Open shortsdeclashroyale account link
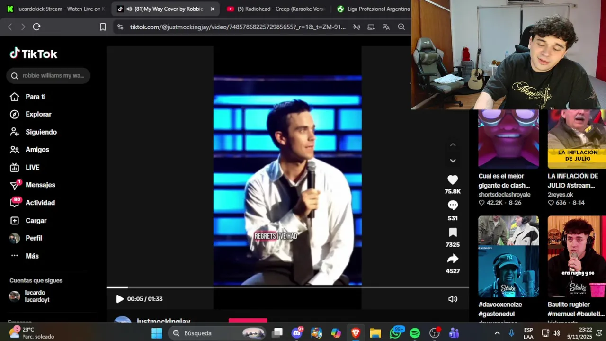The height and width of the screenshot is (341, 606). [504, 195]
